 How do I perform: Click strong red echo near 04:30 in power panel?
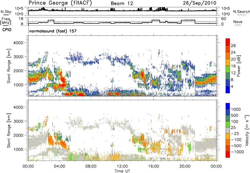click(x=63, y=81)
